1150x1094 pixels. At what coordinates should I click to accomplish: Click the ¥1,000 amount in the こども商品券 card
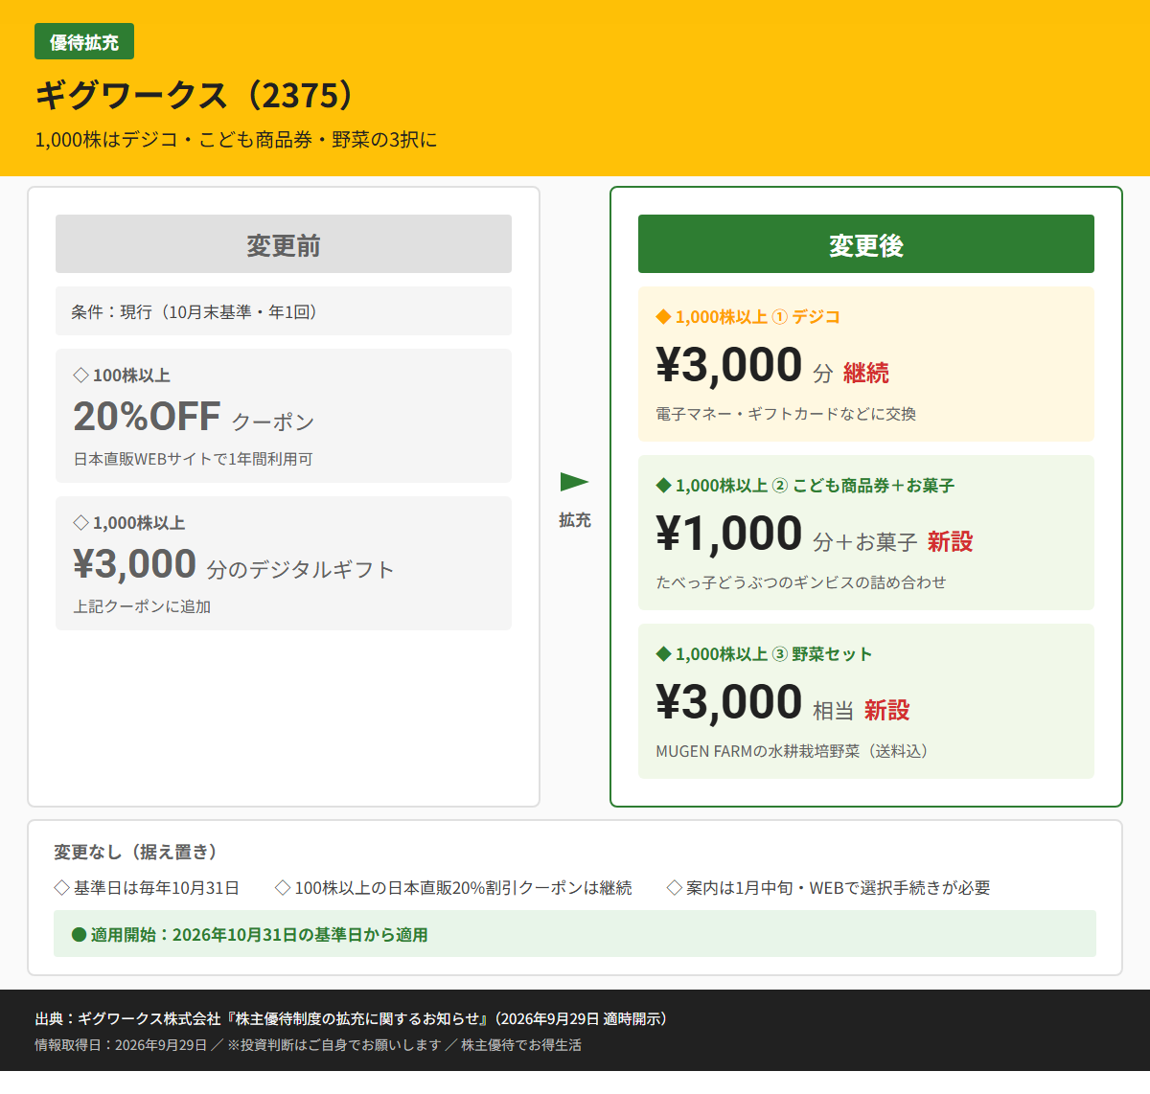tap(728, 534)
